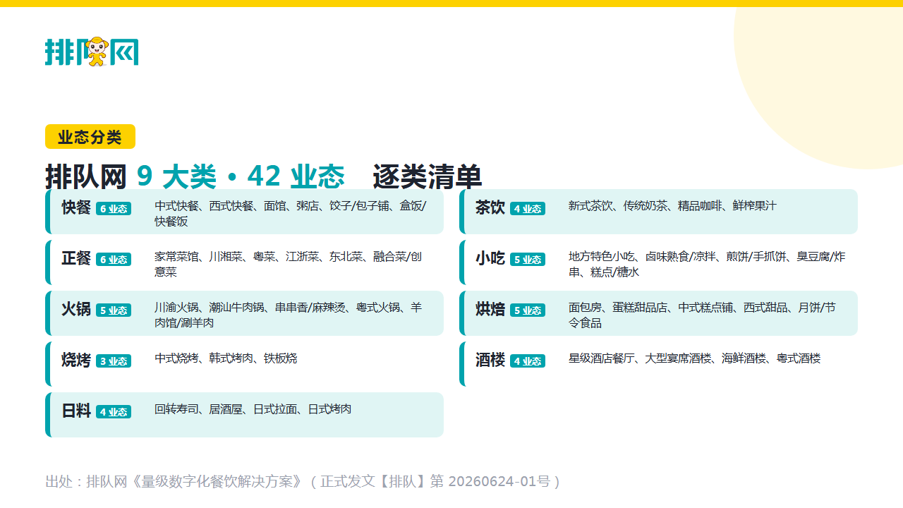Click the 4 业态 badge beside 酒楼
Image resolution: width=903 pixels, height=508 pixels.
[x=528, y=361]
